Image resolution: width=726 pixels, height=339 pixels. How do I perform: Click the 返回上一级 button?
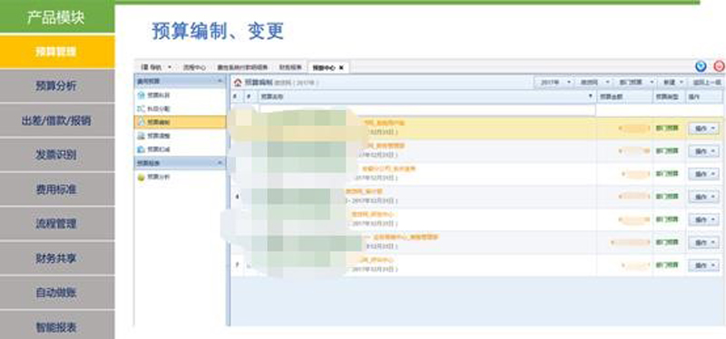click(707, 82)
